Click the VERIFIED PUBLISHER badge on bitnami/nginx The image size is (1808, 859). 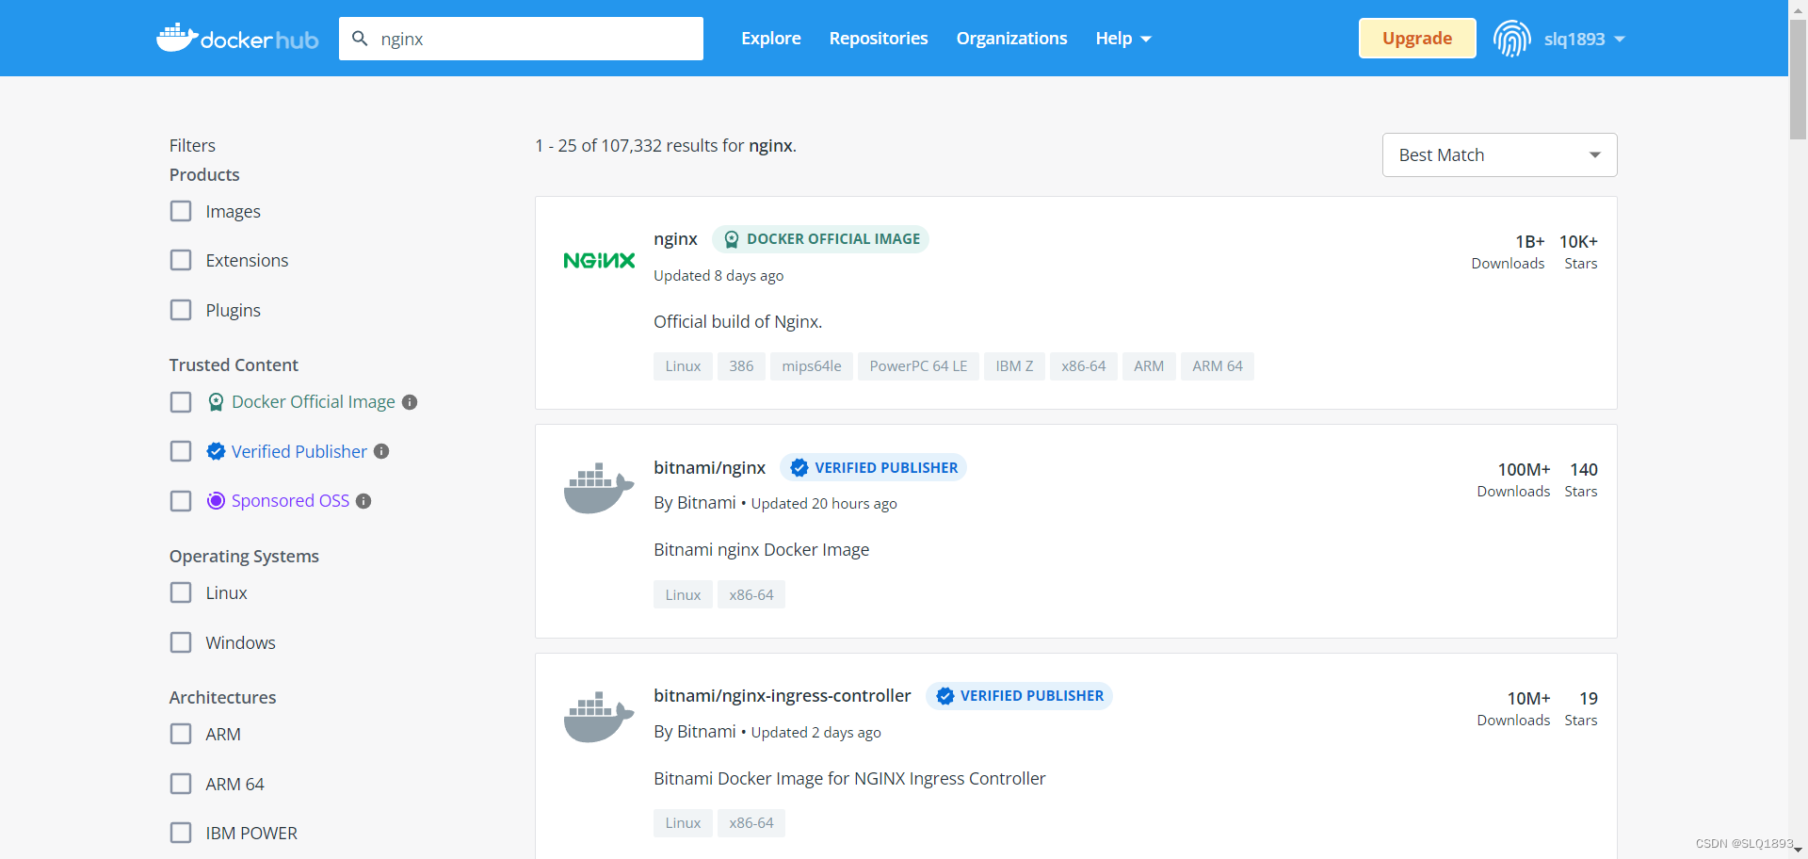pos(873,467)
